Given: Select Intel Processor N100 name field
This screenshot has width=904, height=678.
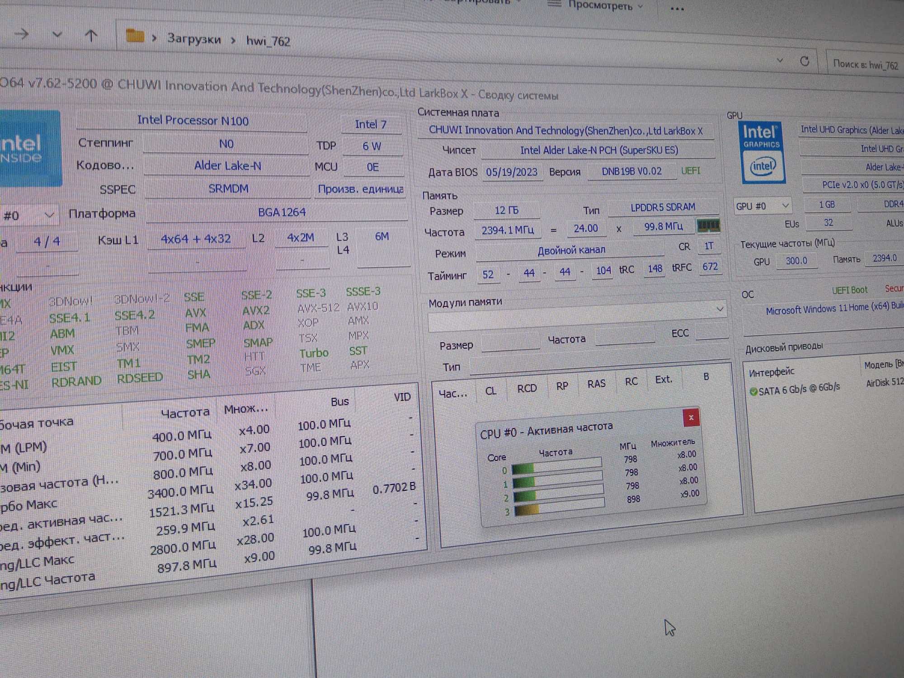Looking at the screenshot, I should (x=193, y=121).
